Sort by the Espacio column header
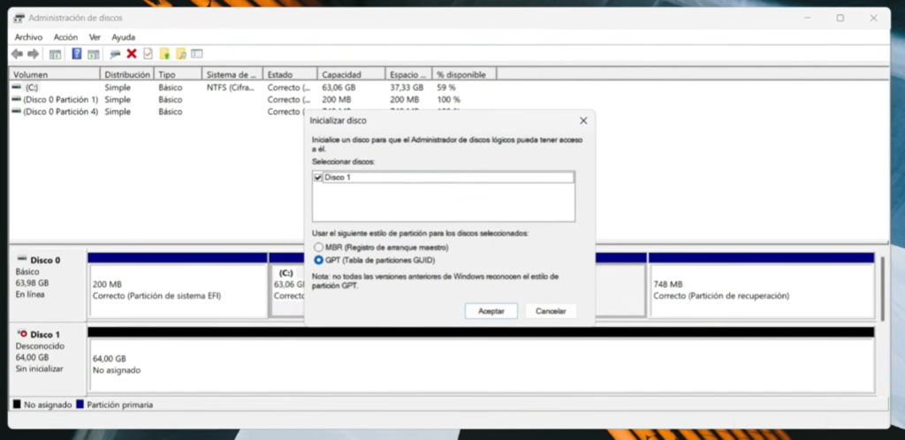This screenshot has height=440, width=905. tap(408, 74)
